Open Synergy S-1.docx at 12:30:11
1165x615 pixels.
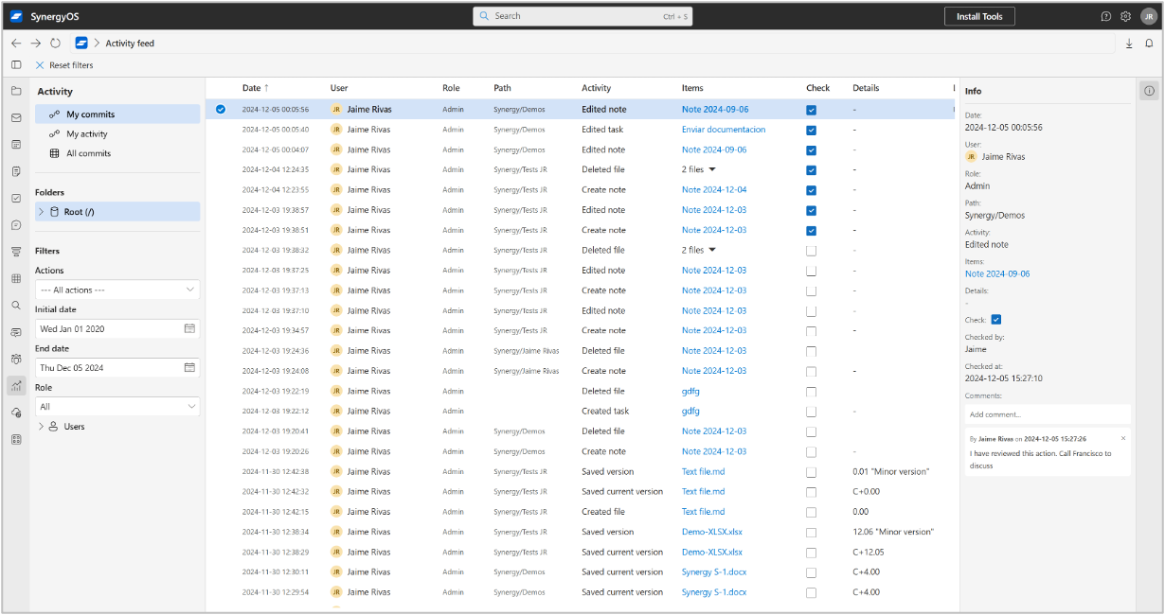click(714, 572)
